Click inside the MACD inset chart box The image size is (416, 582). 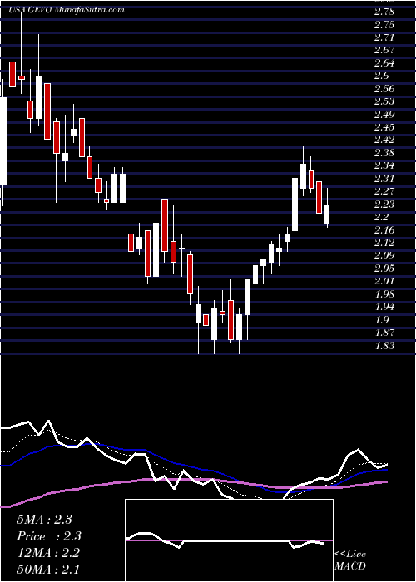coord(229,540)
